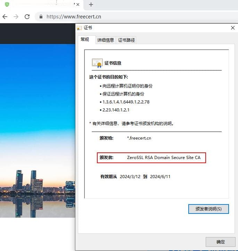Click the browser forward arrow
Image resolution: width=238 pixels, height=251 pixels.
[16, 17]
